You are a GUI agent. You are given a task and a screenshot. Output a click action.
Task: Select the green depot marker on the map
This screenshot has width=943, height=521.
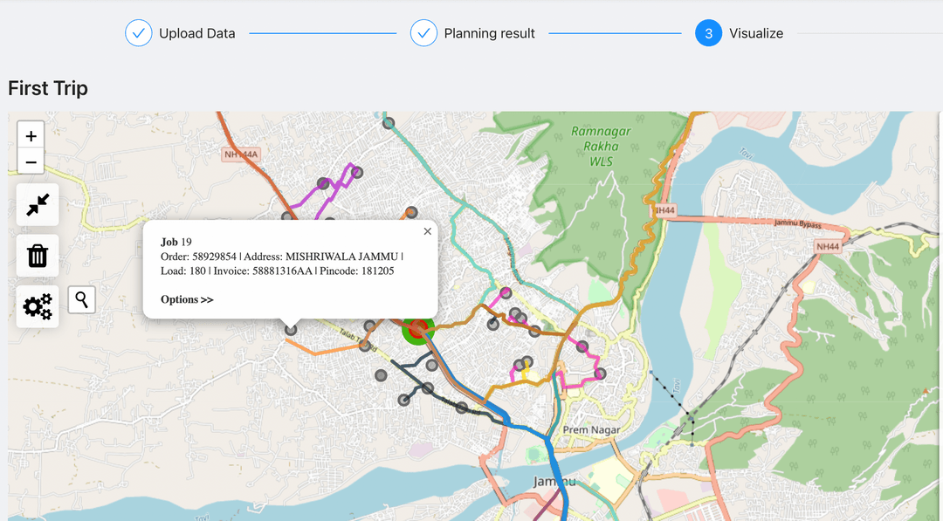click(x=417, y=331)
